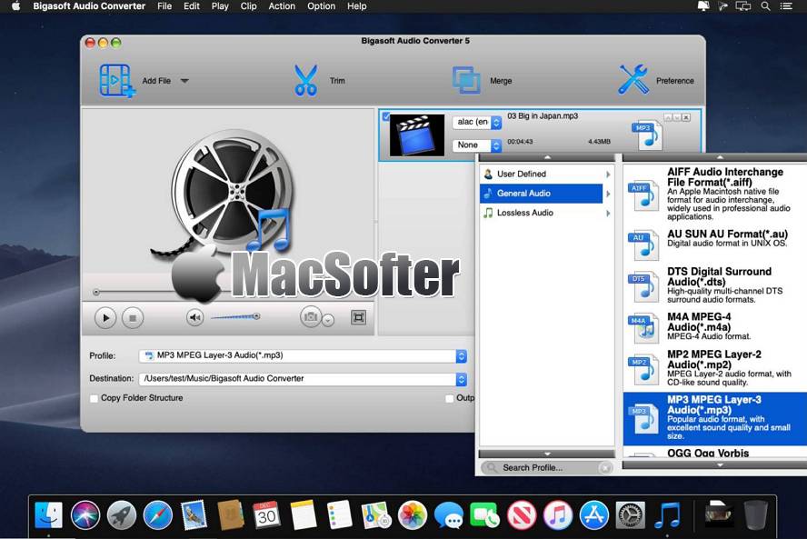Open the Play menu
This screenshot has height=539, width=807.
220,6
